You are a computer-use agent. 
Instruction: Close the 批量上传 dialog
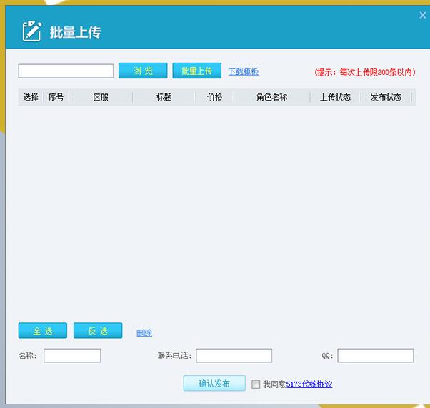(423, 15)
